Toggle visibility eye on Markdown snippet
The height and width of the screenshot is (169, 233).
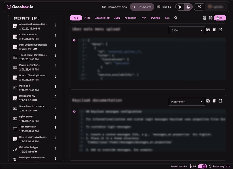click(x=74, y=111)
